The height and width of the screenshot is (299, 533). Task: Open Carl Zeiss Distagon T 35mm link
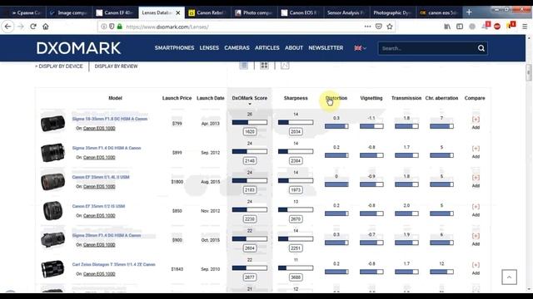tap(113, 264)
